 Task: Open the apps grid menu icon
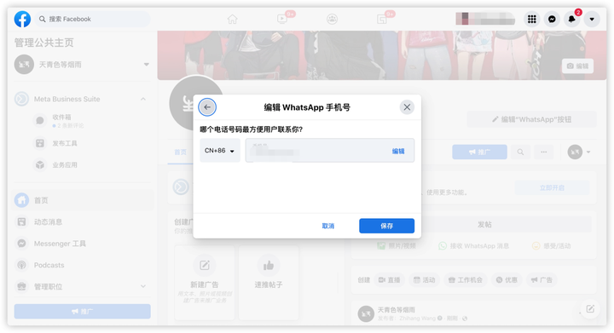pyautogui.click(x=532, y=19)
